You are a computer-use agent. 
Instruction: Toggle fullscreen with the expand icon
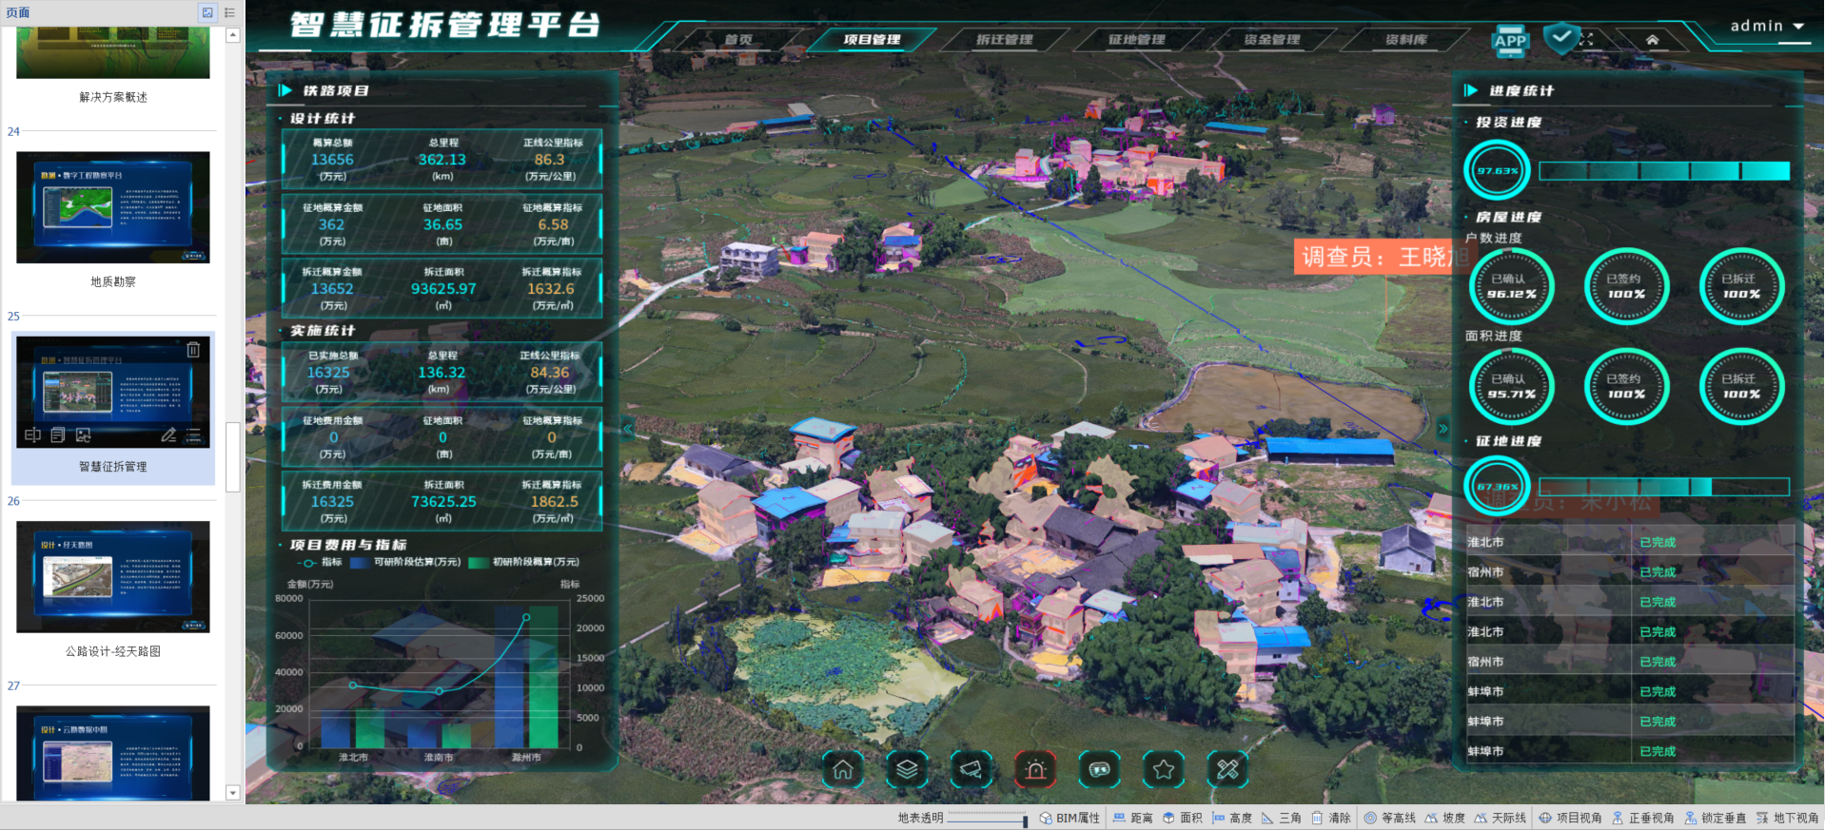[1586, 40]
